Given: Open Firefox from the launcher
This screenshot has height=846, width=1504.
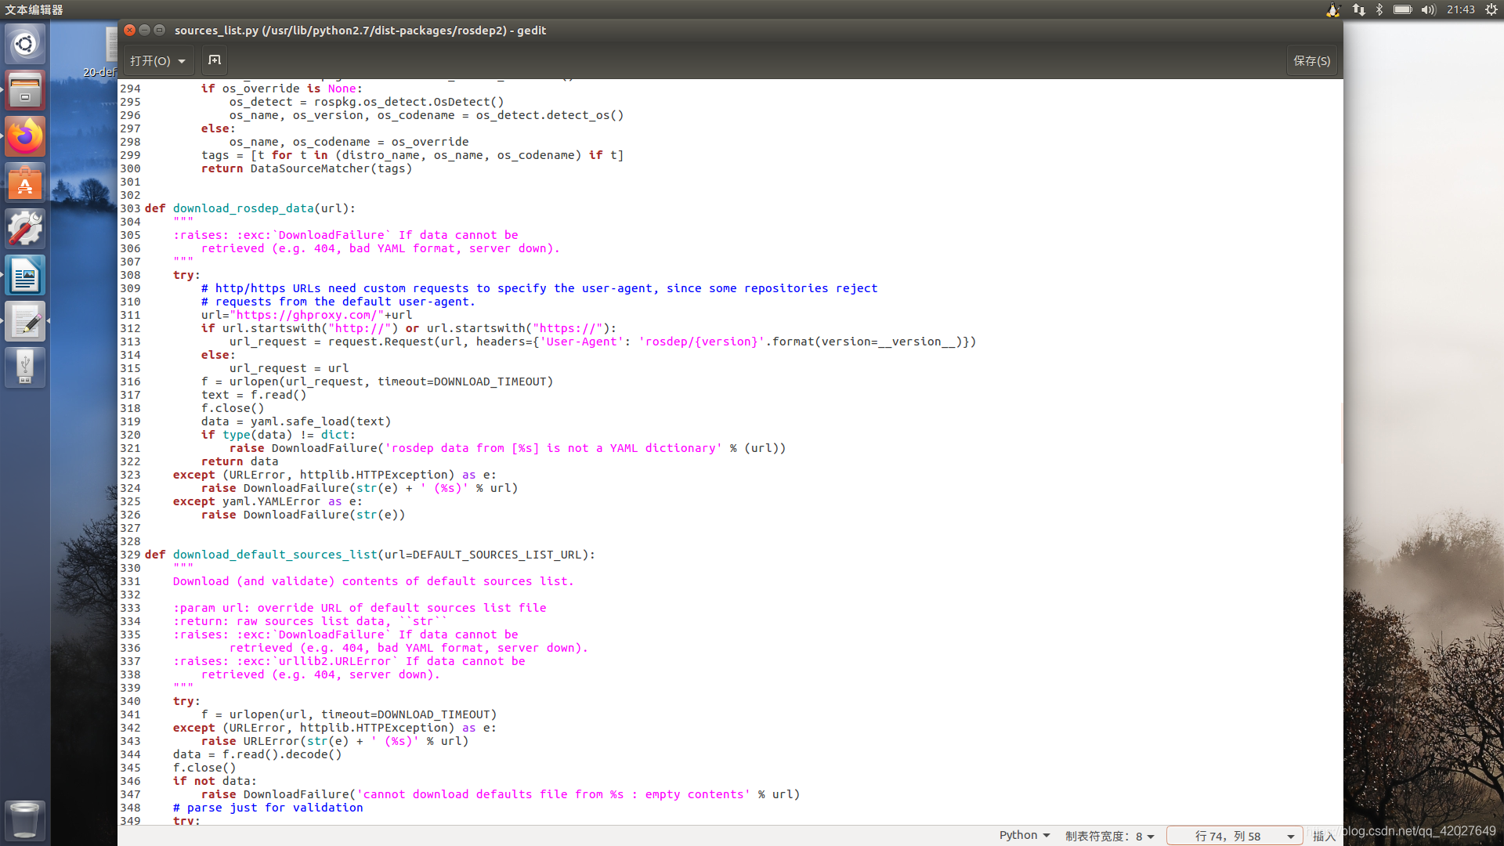Looking at the screenshot, I should click(x=25, y=137).
